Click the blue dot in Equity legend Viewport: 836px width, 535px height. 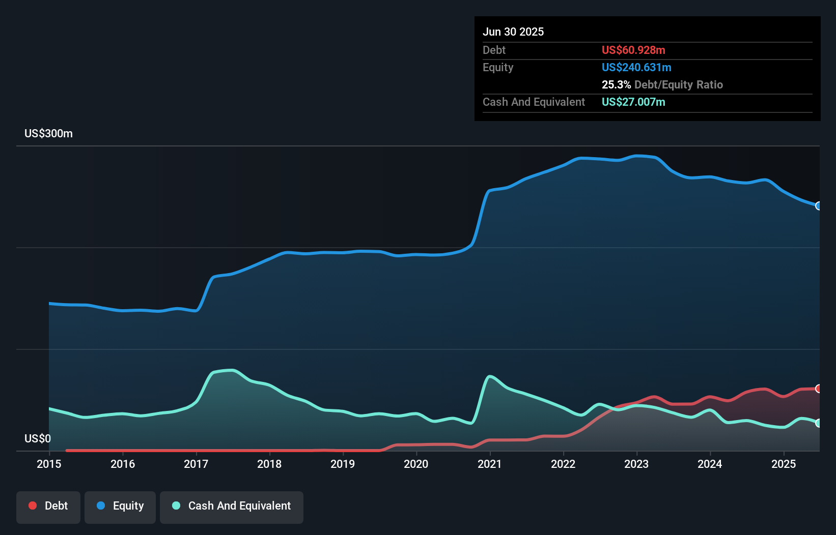tap(101, 506)
